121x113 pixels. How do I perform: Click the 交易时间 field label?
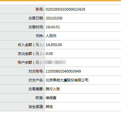pos(36,27)
